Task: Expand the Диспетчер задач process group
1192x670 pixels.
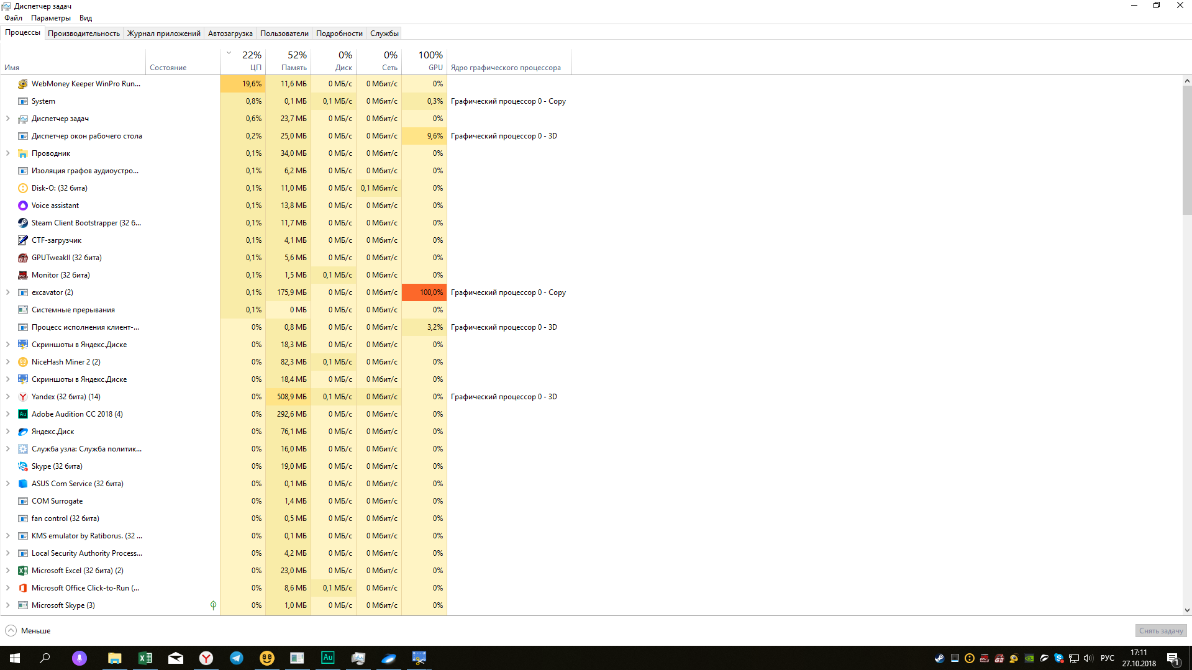Action: (7, 119)
